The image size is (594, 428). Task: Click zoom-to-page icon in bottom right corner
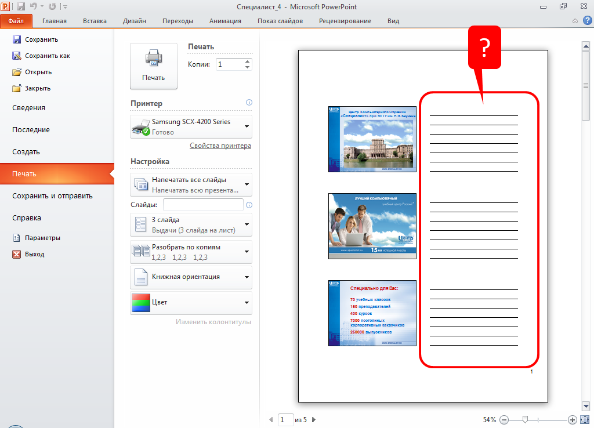pos(585,419)
